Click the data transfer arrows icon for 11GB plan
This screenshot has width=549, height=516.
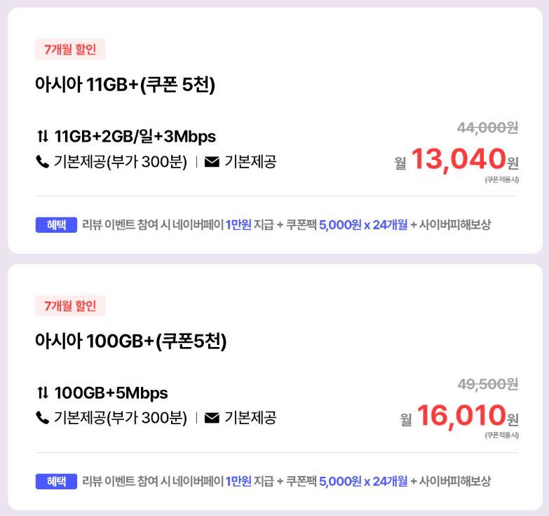(x=43, y=136)
